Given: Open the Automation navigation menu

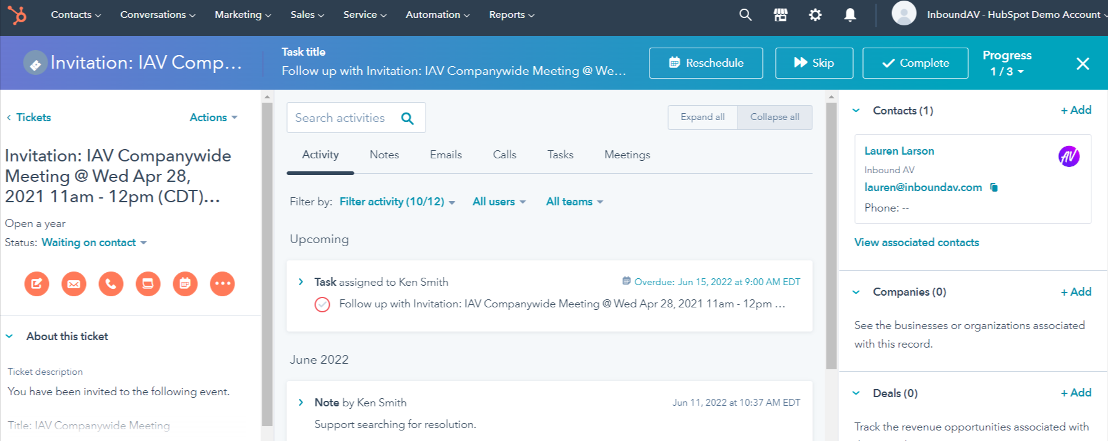Looking at the screenshot, I should [437, 15].
